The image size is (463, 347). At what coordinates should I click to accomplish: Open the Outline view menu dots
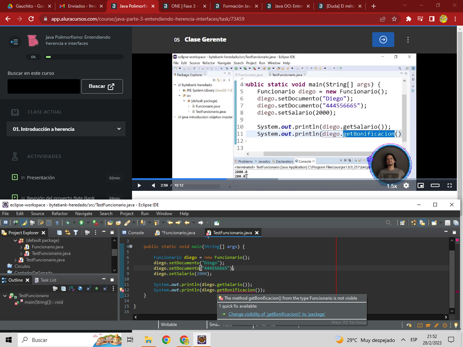click(113, 288)
